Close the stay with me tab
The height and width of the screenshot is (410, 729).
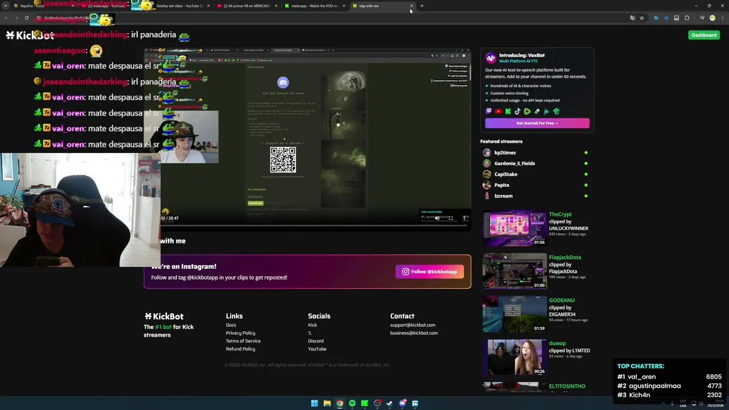point(411,6)
